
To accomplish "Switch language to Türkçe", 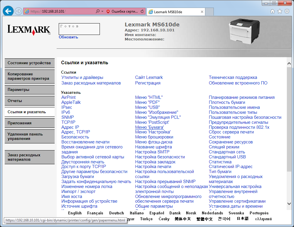I will [146, 219].
